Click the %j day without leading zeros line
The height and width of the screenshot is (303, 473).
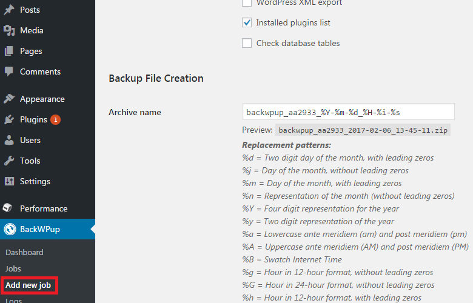(325, 171)
